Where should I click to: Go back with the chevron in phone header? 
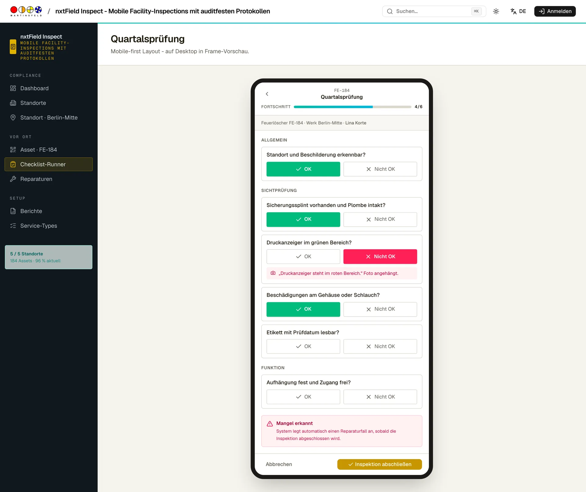(x=267, y=94)
